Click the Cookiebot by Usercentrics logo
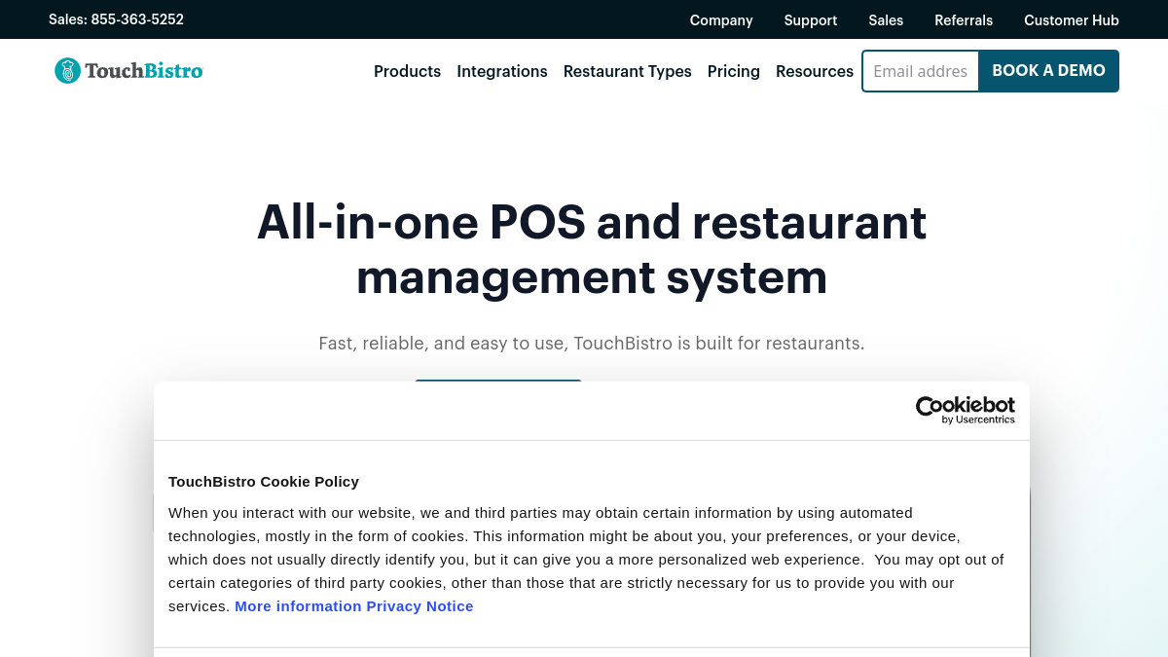This screenshot has height=657, width=1168. pos(965,410)
